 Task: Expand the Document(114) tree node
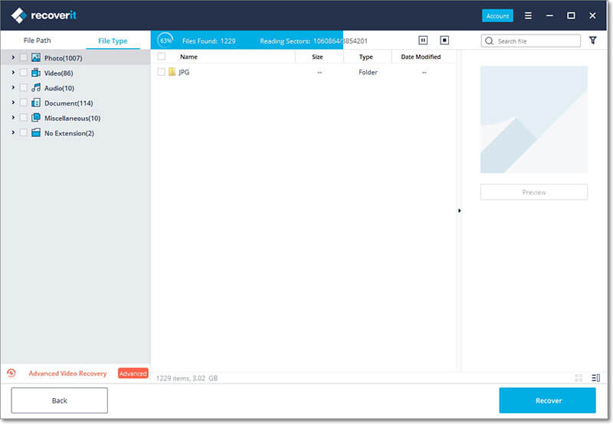[13, 103]
